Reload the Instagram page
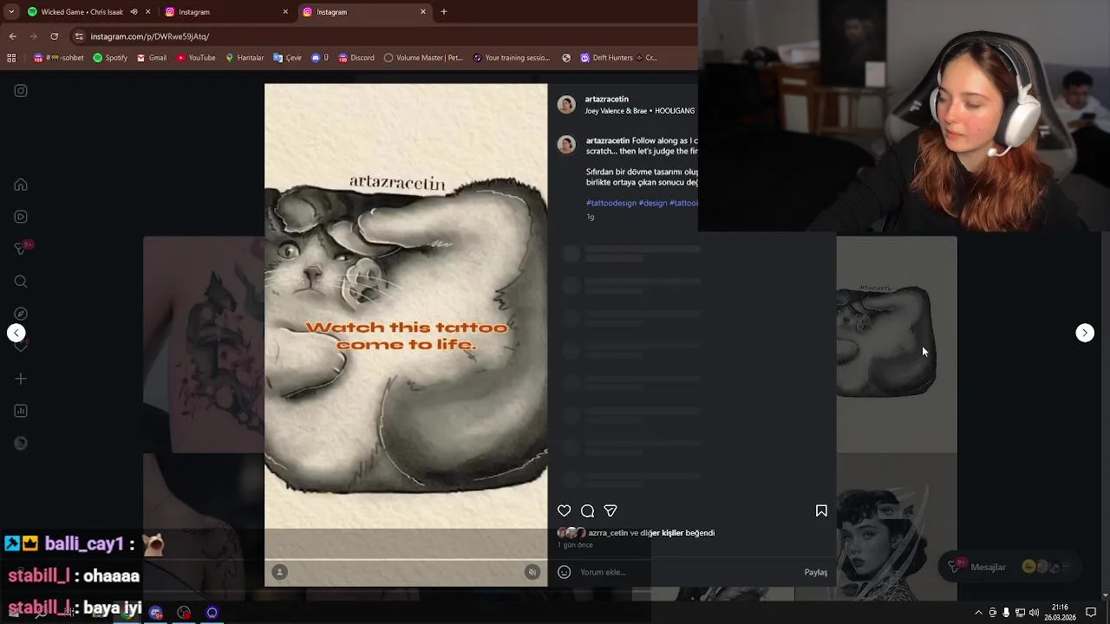1110x624 pixels. tap(54, 36)
